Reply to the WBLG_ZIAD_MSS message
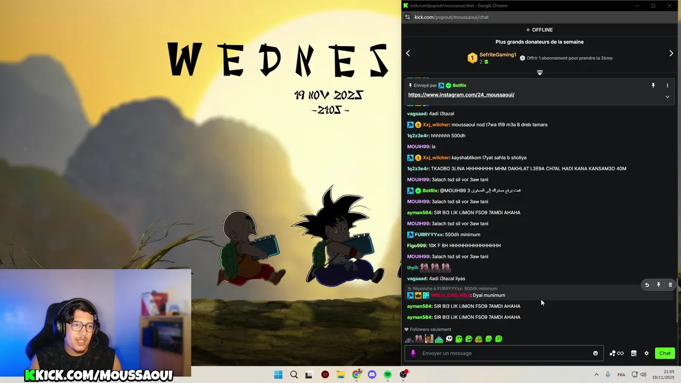 (647, 285)
